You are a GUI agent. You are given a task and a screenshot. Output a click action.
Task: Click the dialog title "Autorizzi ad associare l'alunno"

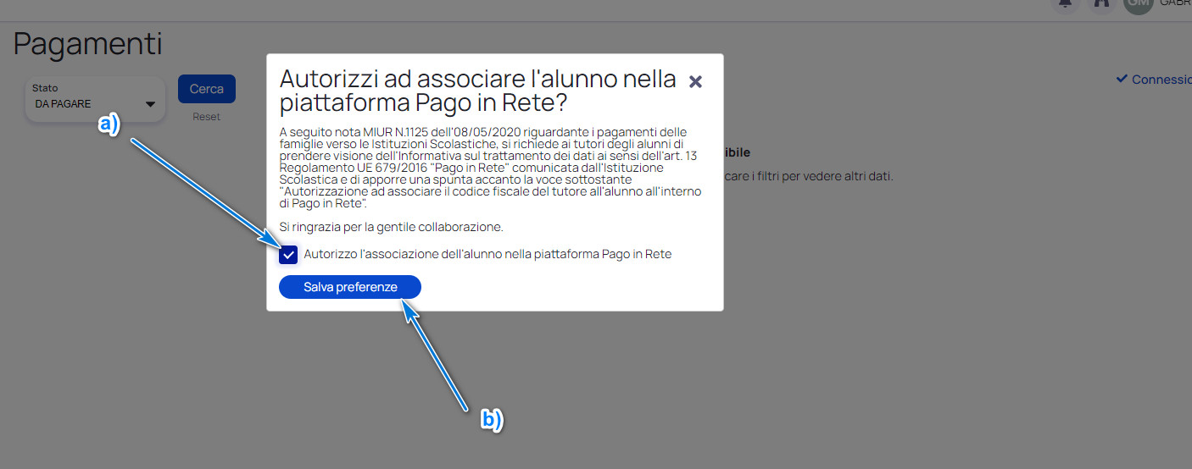click(x=478, y=91)
